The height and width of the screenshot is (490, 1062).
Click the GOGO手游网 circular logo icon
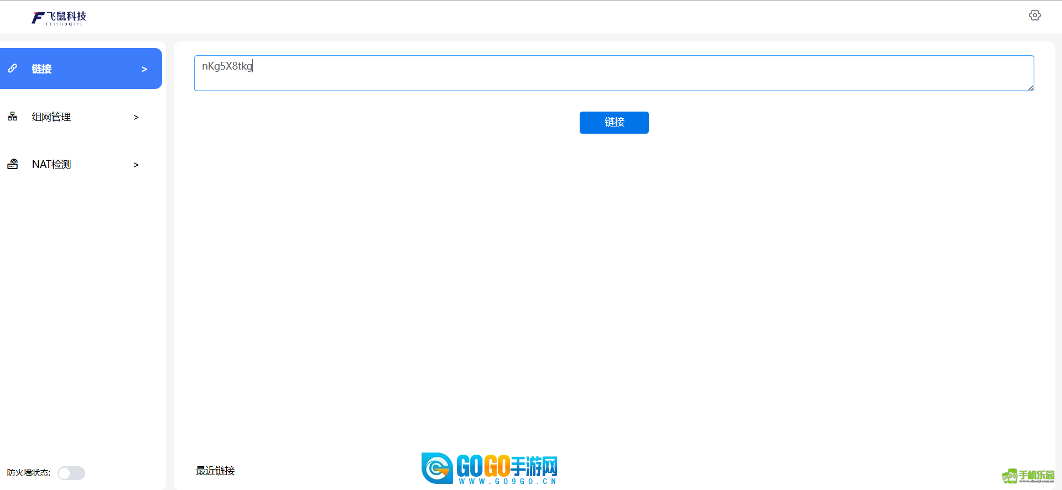click(437, 468)
